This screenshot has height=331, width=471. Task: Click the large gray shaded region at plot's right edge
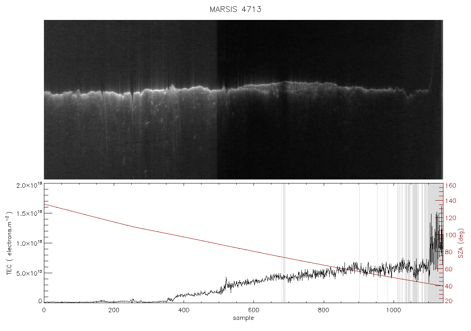point(435,243)
